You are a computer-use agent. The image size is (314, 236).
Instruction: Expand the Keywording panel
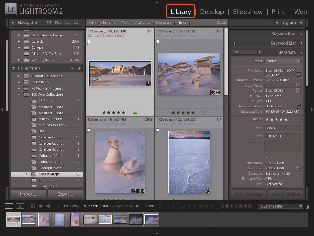301,34
